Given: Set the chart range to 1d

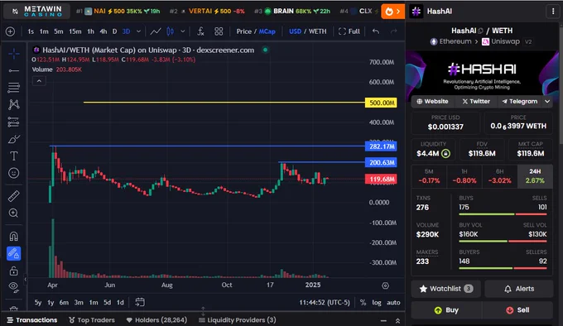Looking at the screenshot, I should [x=120, y=303].
